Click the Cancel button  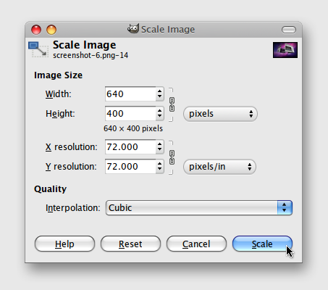196,244
